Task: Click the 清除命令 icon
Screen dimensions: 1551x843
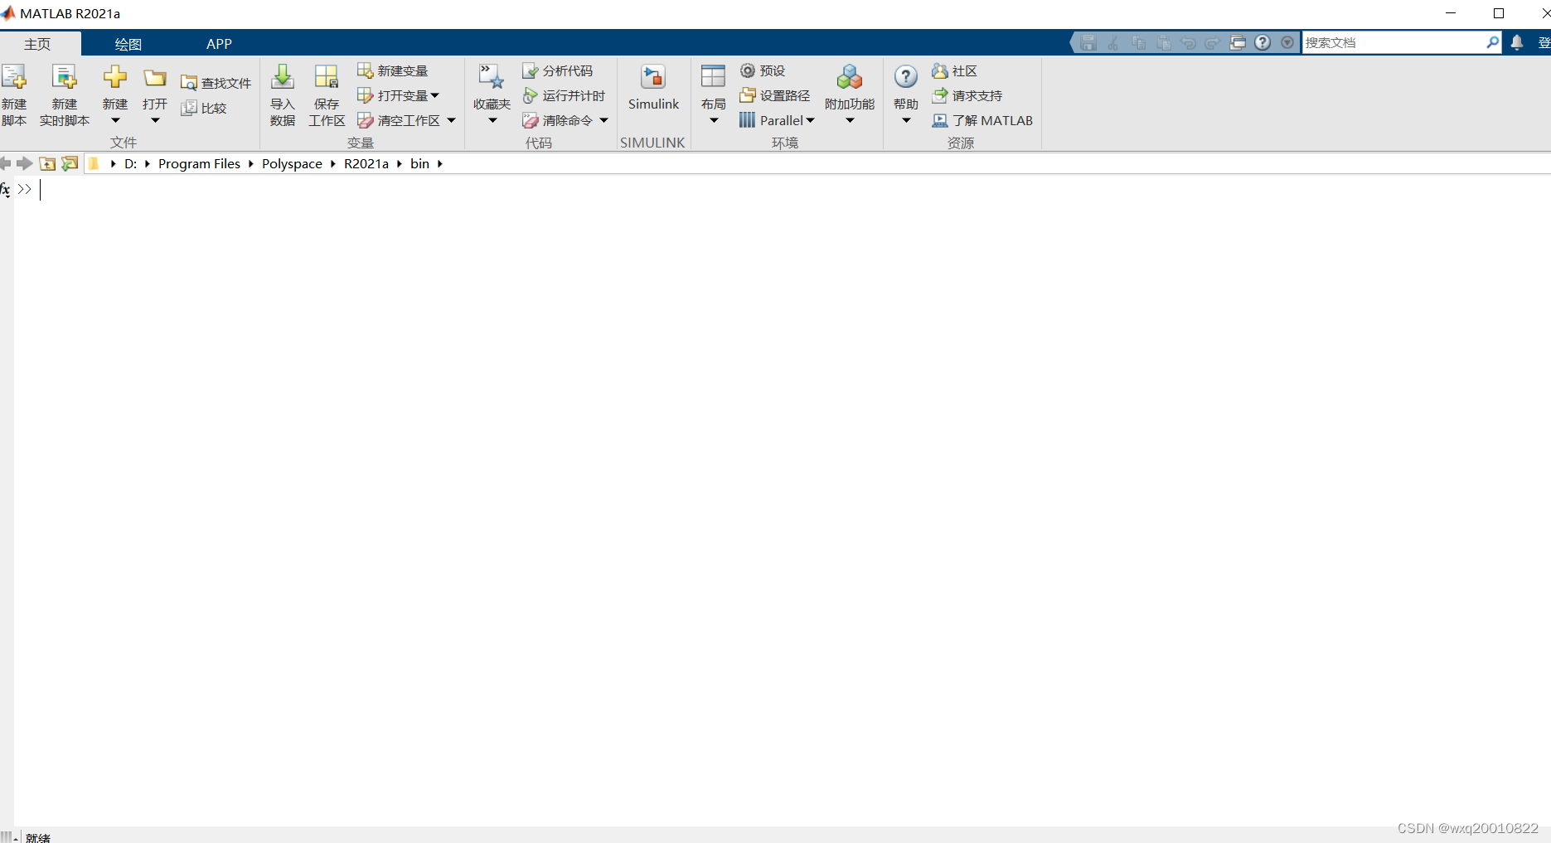Action: pyautogui.click(x=531, y=121)
